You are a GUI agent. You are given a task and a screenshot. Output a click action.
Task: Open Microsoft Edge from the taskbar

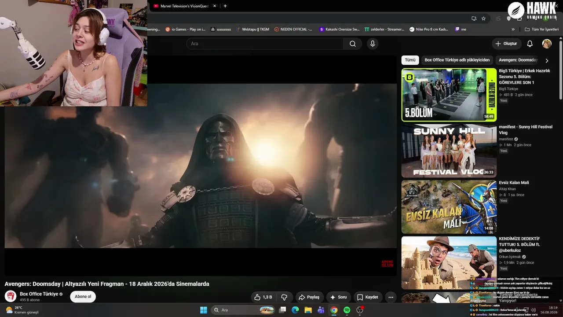click(x=296, y=310)
